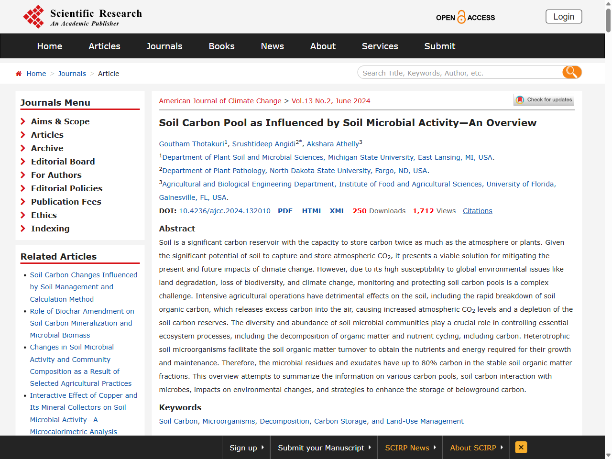Click the orange search magnifier icon
The height and width of the screenshot is (459, 612).
click(x=571, y=72)
